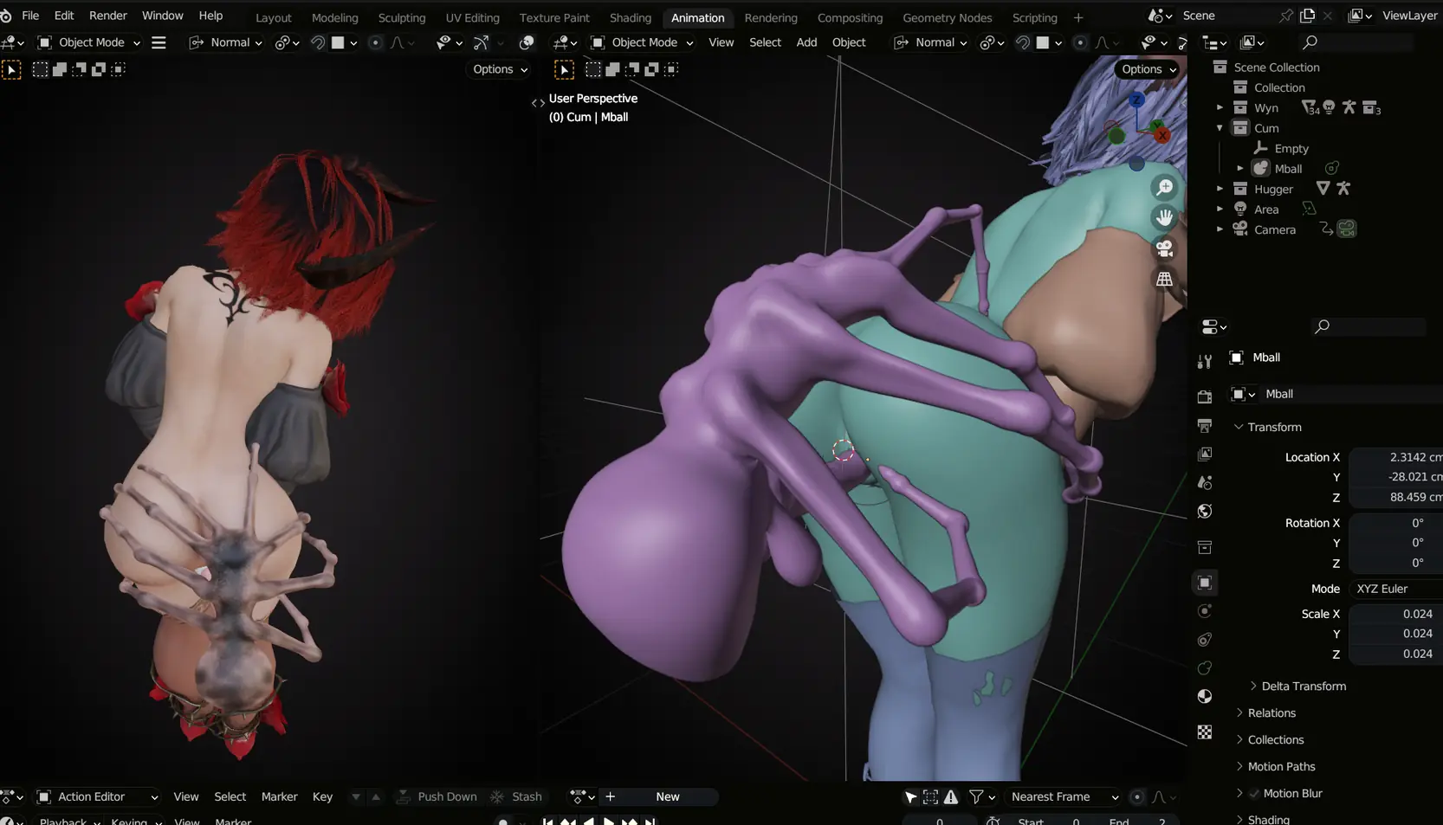
Task: Select the Hugger item in the outliner
Action: (x=1273, y=190)
